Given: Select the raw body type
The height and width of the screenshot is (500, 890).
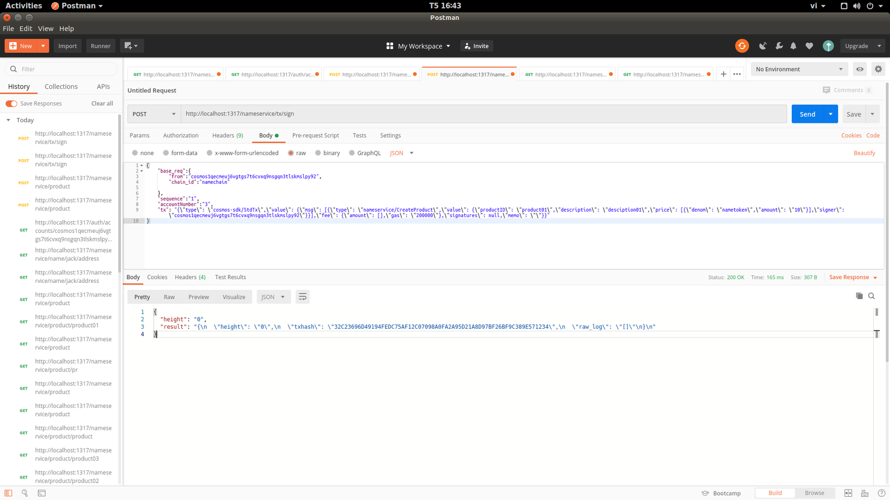Looking at the screenshot, I should coord(291,153).
